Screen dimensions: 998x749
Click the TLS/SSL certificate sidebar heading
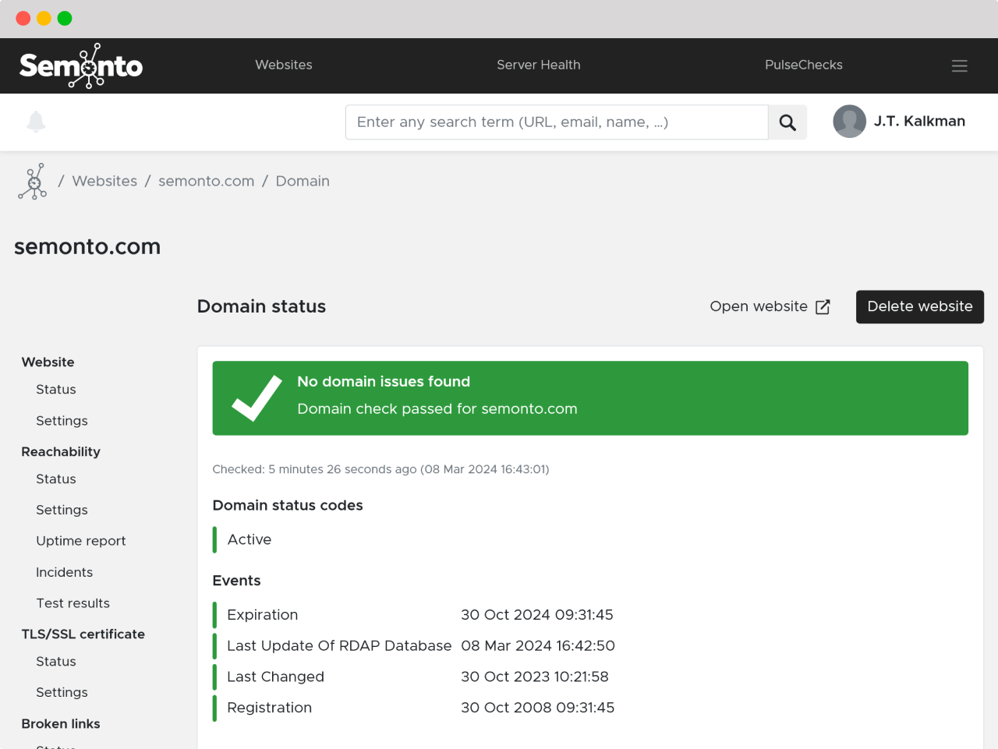[x=83, y=634]
